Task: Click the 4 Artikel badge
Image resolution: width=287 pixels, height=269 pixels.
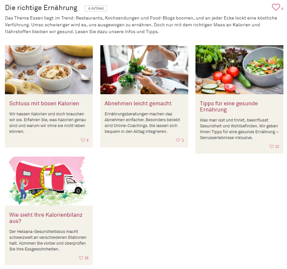Action: click(x=96, y=8)
